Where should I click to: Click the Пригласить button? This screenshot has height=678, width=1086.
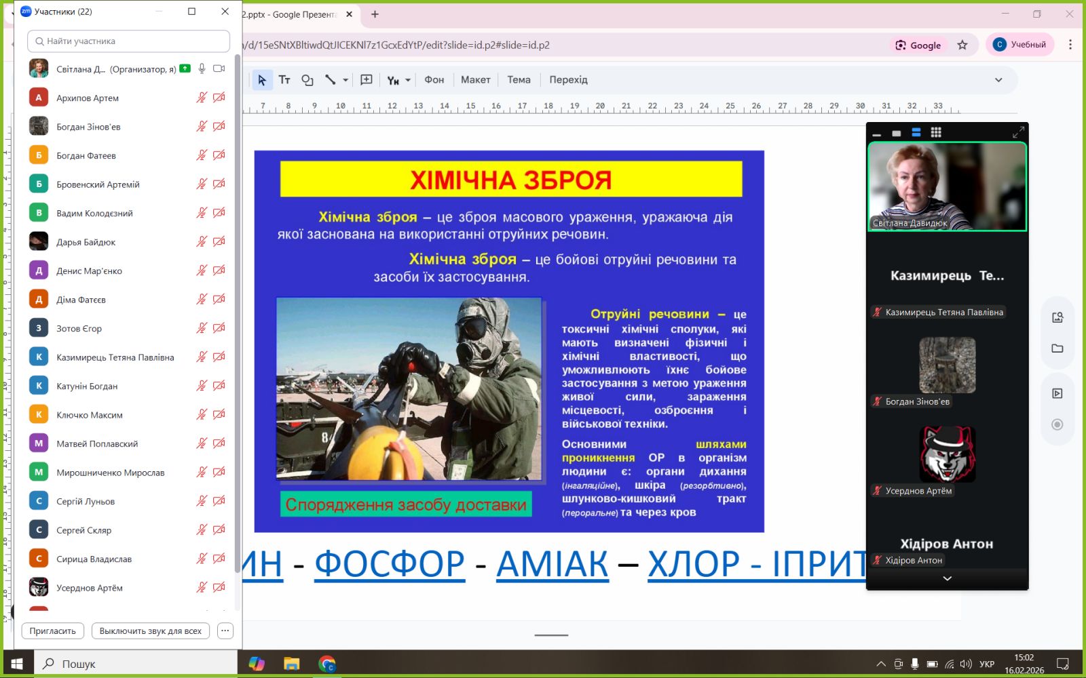(53, 631)
